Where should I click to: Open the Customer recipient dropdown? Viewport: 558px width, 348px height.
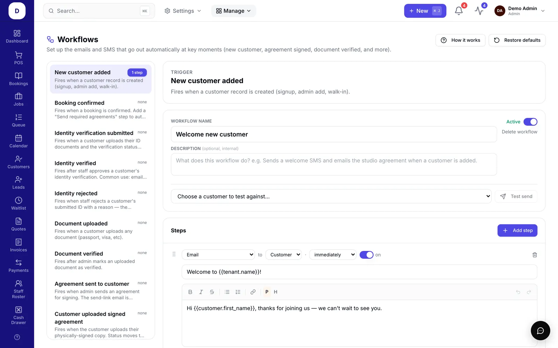284,255
